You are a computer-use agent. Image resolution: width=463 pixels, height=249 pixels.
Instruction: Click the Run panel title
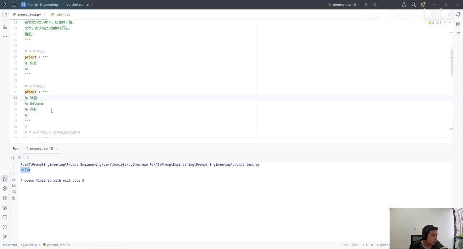[x=16, y=148]
